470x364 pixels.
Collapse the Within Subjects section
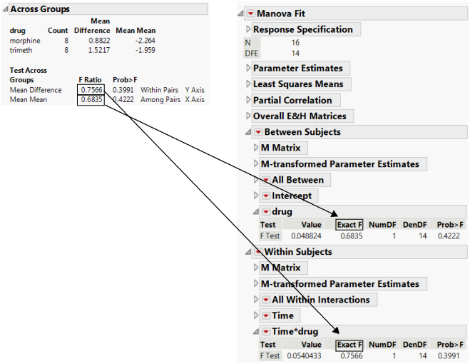pos(248,252)
